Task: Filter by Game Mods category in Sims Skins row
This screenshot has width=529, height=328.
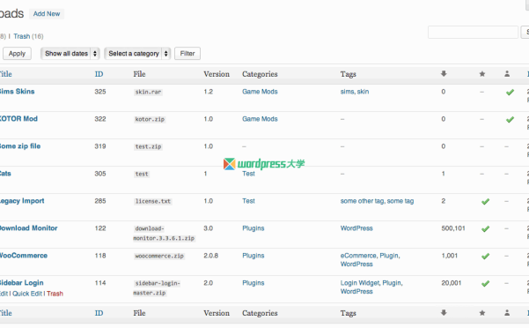Action: 260,92
